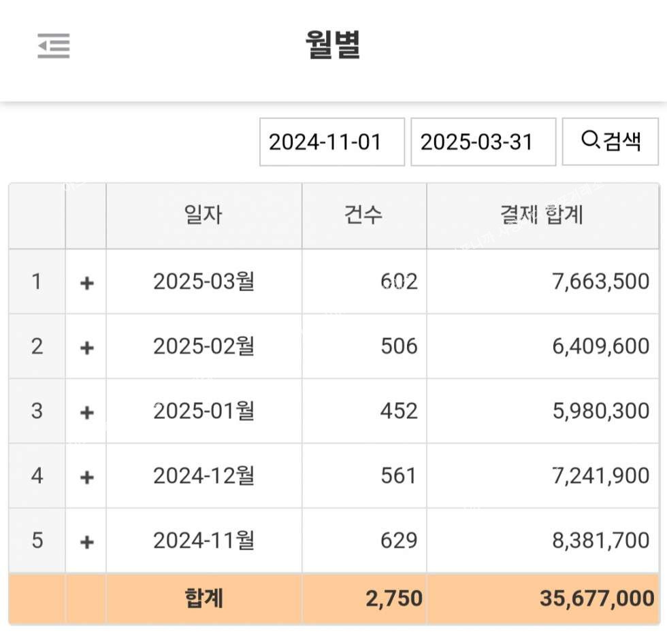The image size is (667, 642).
Task: Sort by the 결제 합계 column header
Action: tap(542, 216)
